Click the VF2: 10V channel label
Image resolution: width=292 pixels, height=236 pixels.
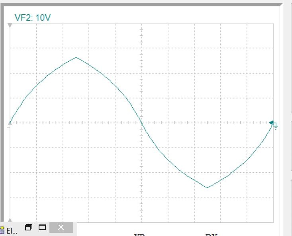33,18
